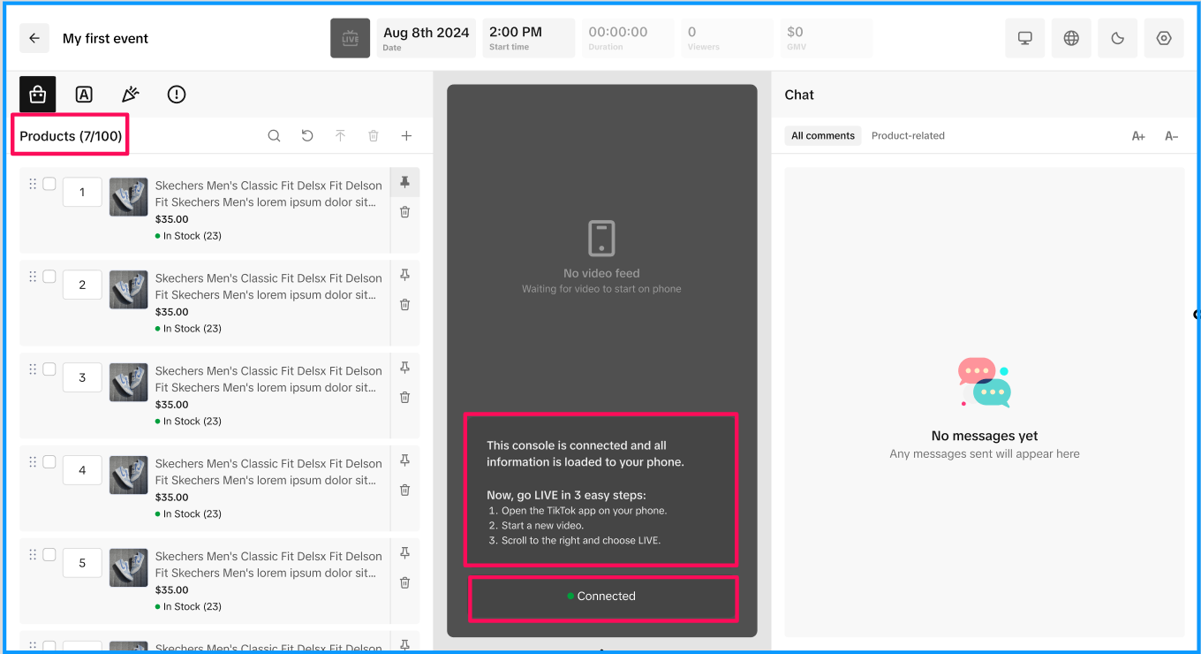The image size is (1201, 654).
Task: Open the monitor display options icon
Action: click(1025, 39)
